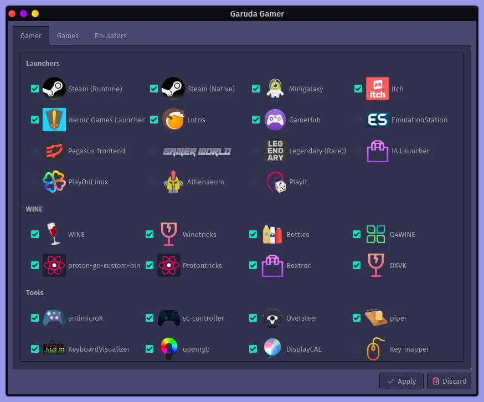
Task: Toggle the antimicroX checkbox
Action: (x=35, y=318)
